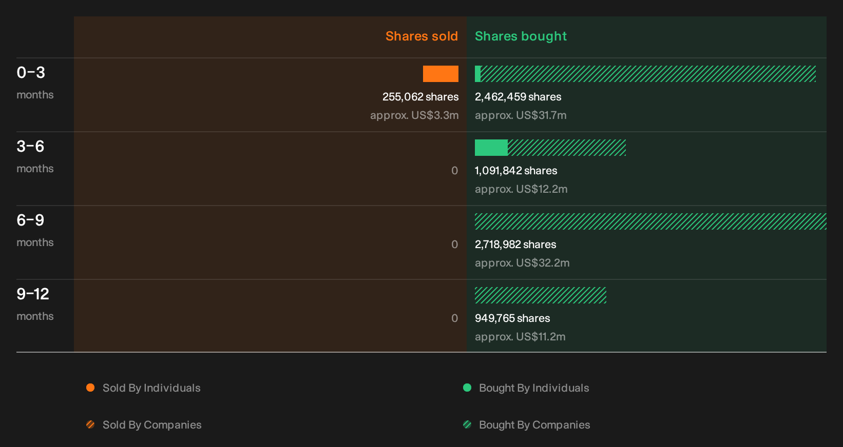The image size is (843, 447).
Task: Click the approx. US$3.3m sold amount
Action: (x=414, y=115)
